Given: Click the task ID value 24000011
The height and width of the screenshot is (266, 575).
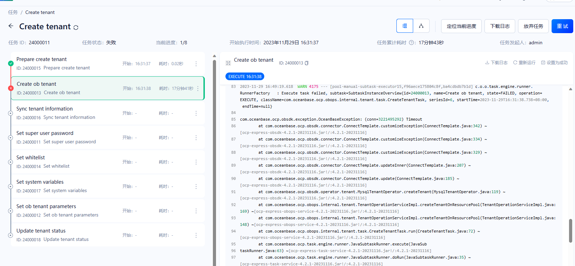Looking at the screenshot, I should coord(39,43).
